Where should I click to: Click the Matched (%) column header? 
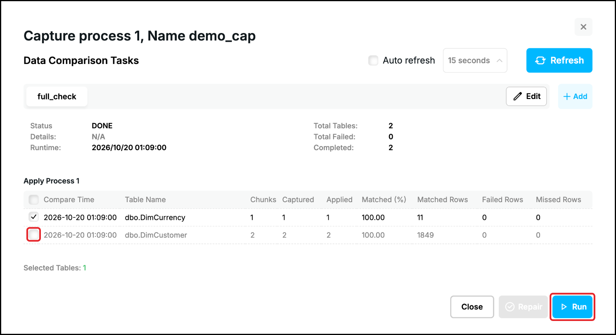click(384, 200)
